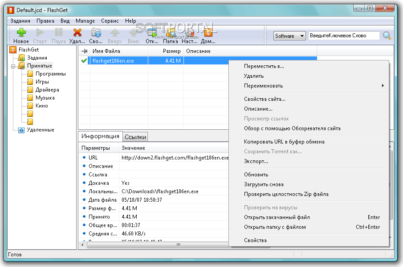The width and height of the screenshot is (403, 267).
Task: Select the Кино category folder
Action: pos(42,106)
